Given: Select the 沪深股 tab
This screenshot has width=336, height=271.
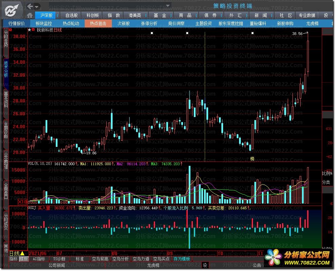Looking at the screenshot, I should [46, 15].
